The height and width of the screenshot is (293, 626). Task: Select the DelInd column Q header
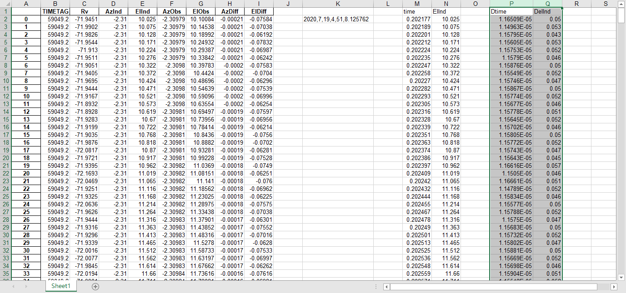point(548,4)
